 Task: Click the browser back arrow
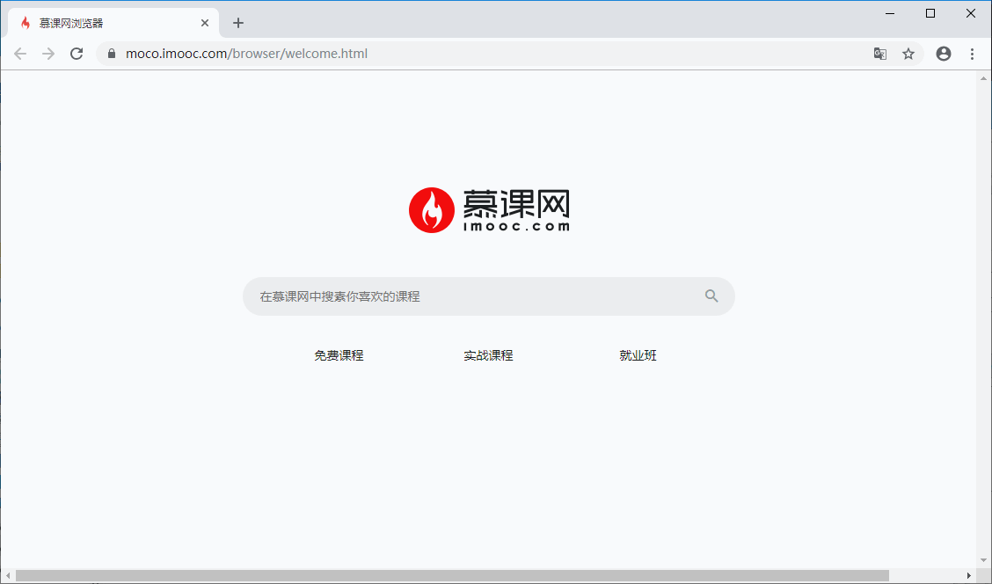tap(20, 54)
